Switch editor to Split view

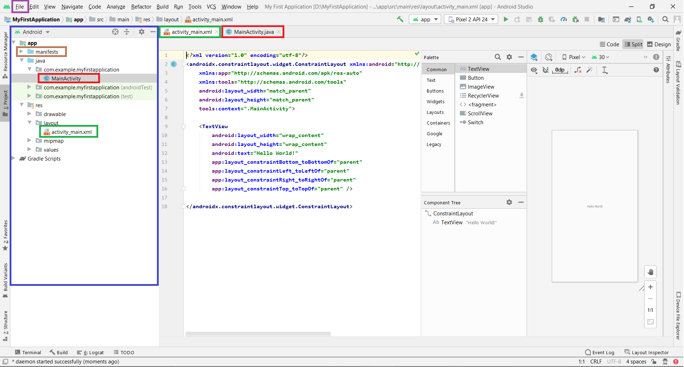pyautogui.click(x=633, y=44)
